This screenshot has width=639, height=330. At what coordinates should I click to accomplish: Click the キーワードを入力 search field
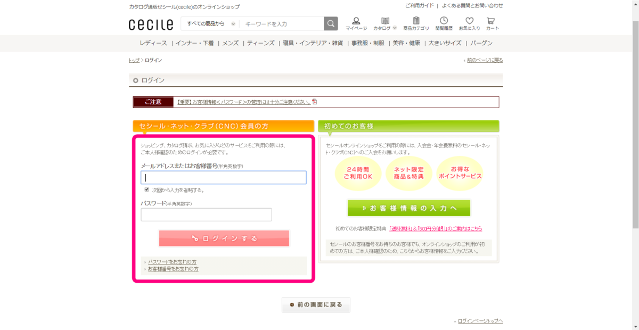pos(282,24)
